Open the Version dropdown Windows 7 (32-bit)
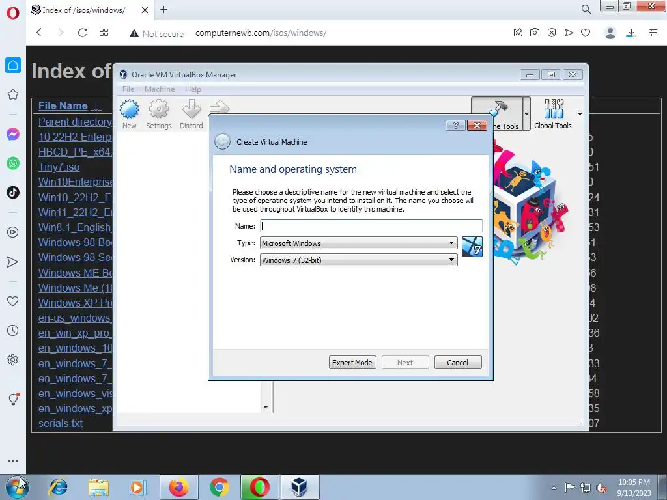The height and width of the screenshot is (500, 667). point(359,260)
